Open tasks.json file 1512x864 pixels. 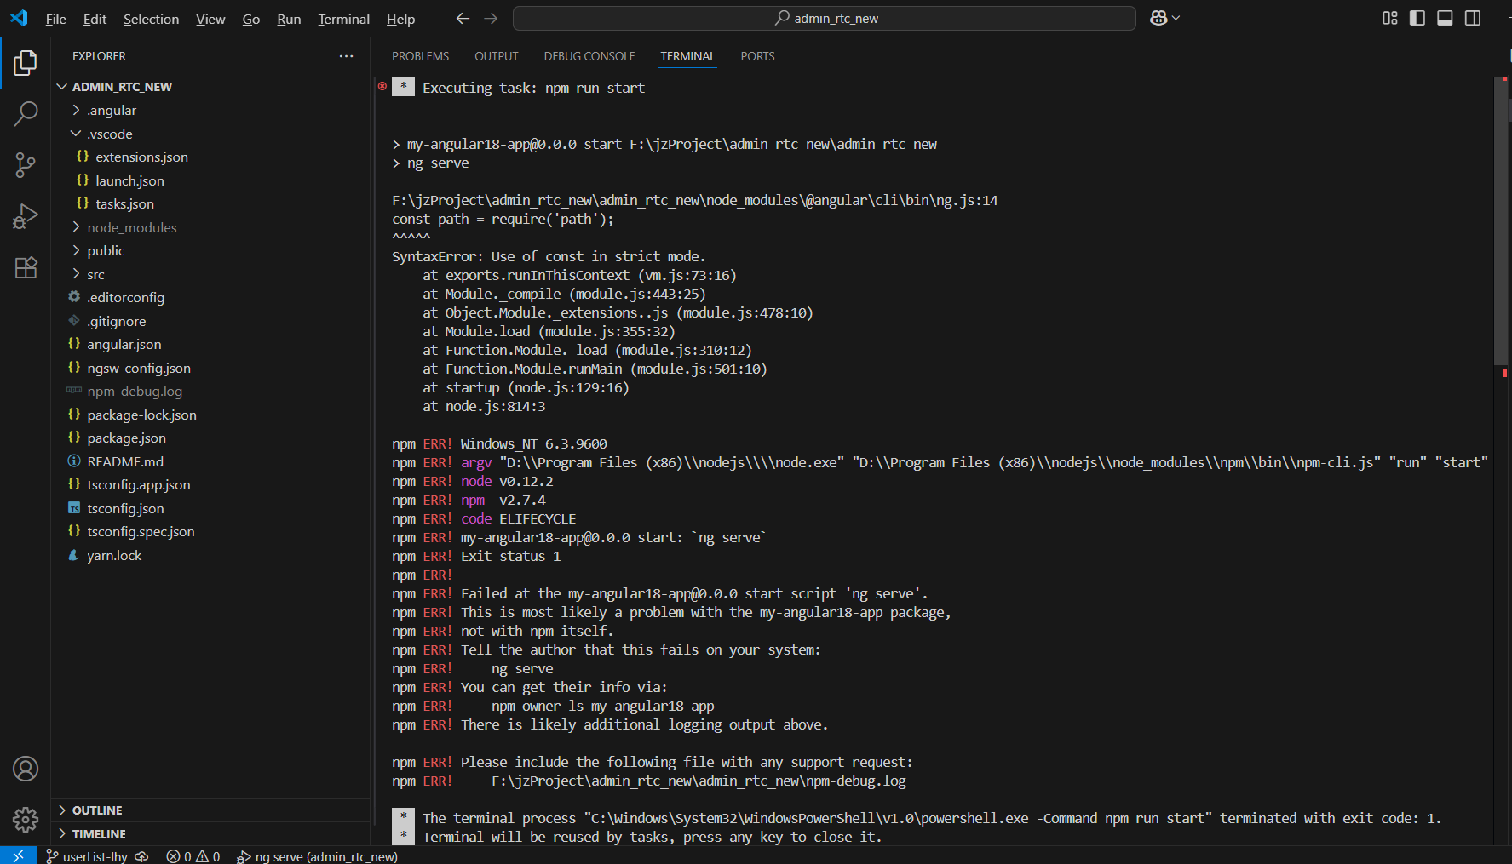click(210, 203)
